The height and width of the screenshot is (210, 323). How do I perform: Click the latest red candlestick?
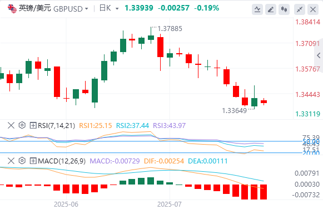coord(264,101)
